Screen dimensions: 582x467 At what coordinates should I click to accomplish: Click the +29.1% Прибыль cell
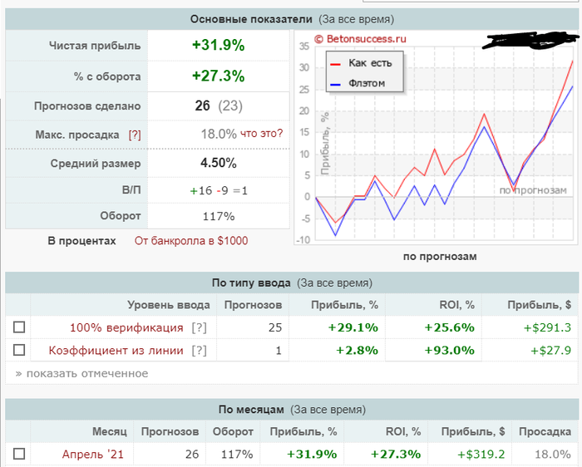tap(353, 327)
